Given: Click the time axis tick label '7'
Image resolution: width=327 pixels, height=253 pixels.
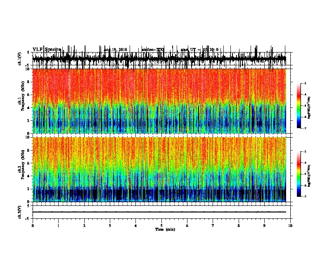Looking at the screenshot, I should coord(213,226).
